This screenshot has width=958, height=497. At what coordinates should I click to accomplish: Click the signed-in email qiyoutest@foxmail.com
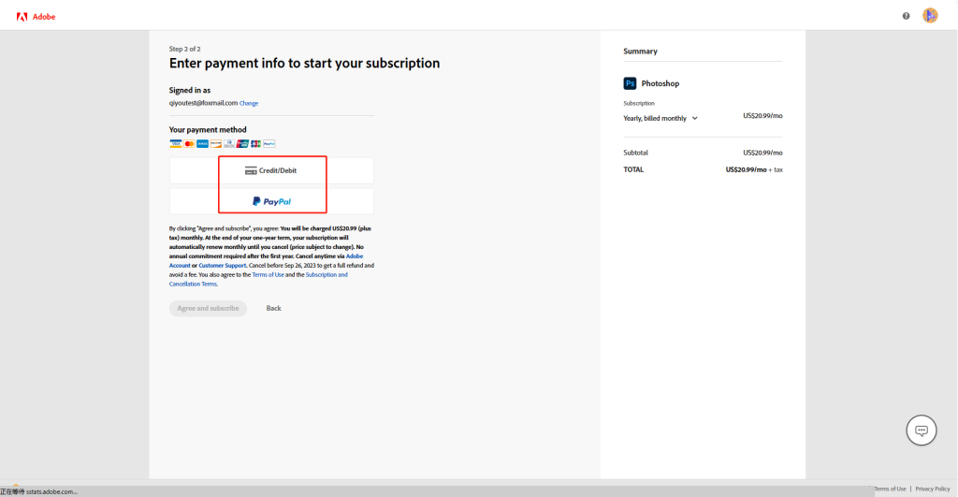(203, 103)
